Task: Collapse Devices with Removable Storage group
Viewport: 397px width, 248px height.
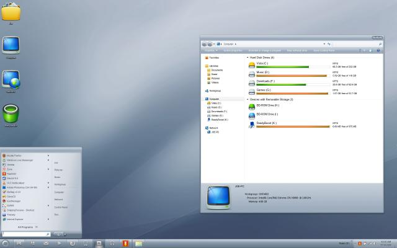Action: point(248,99)
